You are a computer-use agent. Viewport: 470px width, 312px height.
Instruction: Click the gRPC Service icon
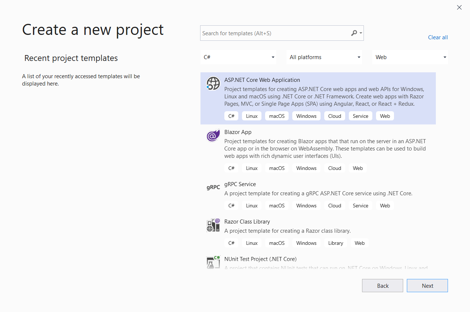point(213,187)
